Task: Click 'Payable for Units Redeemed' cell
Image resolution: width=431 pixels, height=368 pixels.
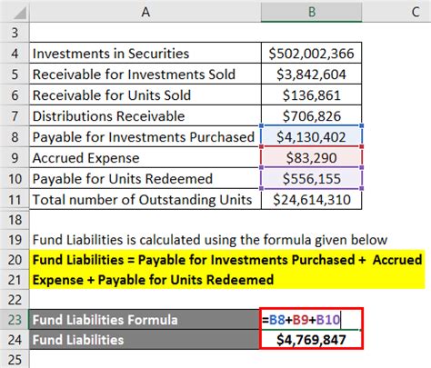Action: tap(145, 178)
